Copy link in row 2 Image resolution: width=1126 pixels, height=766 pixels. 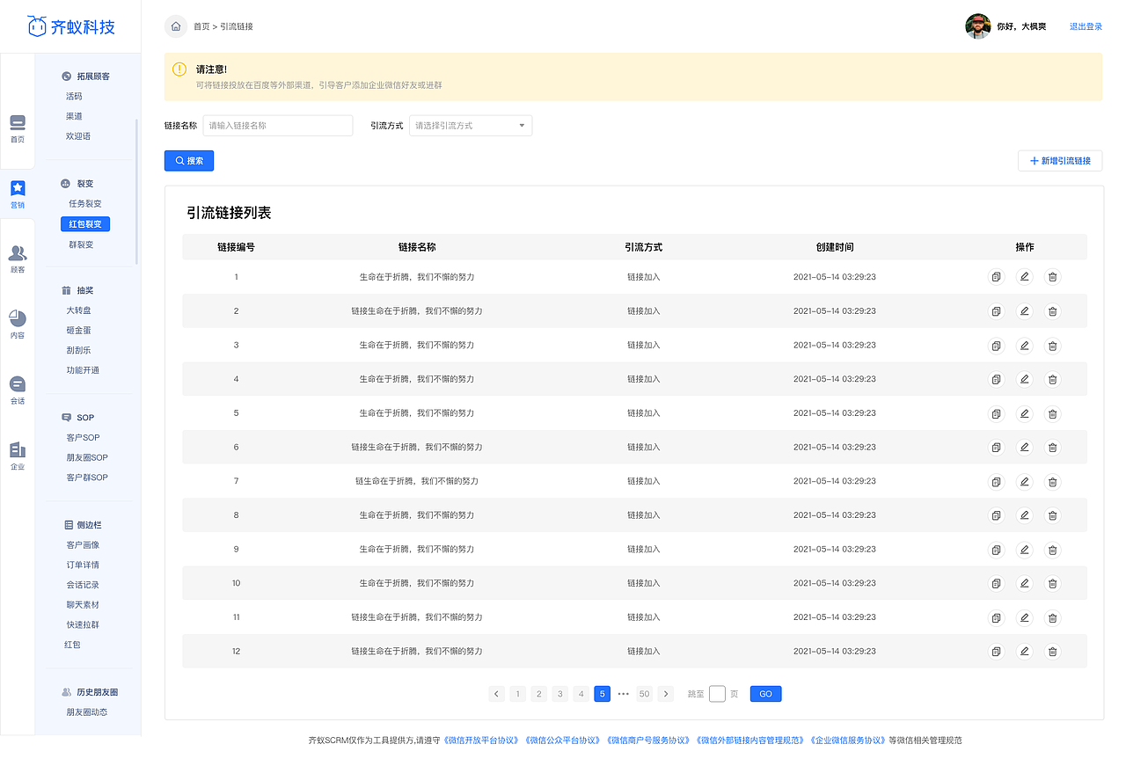(x=996, y=311)
